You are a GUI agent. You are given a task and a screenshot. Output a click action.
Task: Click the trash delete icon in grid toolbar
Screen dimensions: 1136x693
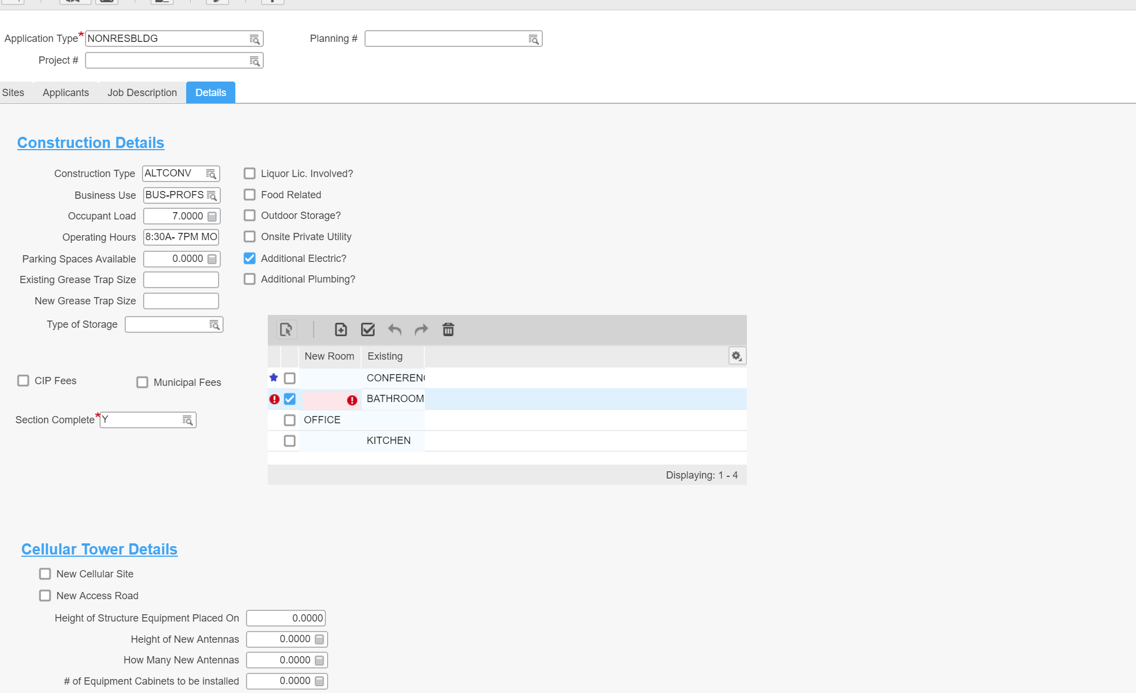tap(448, 329)
